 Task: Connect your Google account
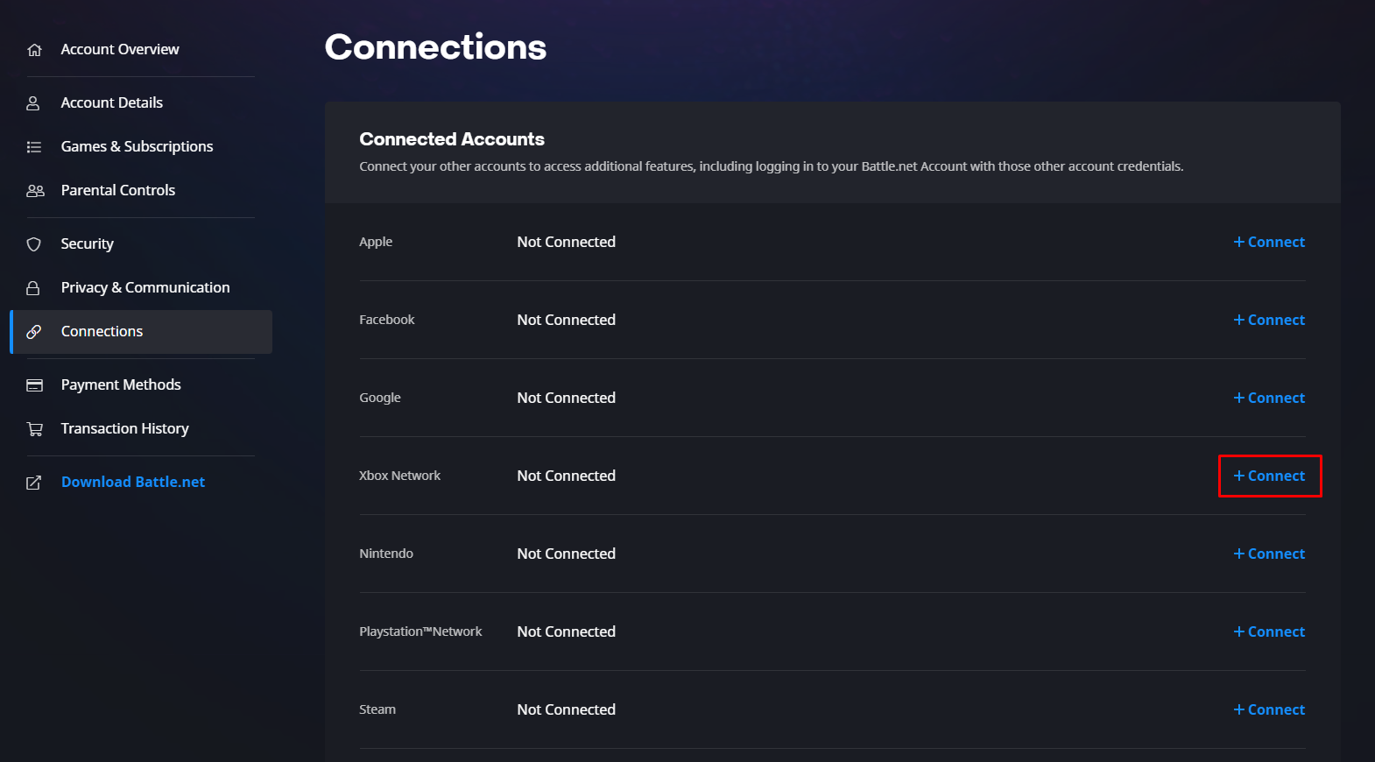(1269, 399)
